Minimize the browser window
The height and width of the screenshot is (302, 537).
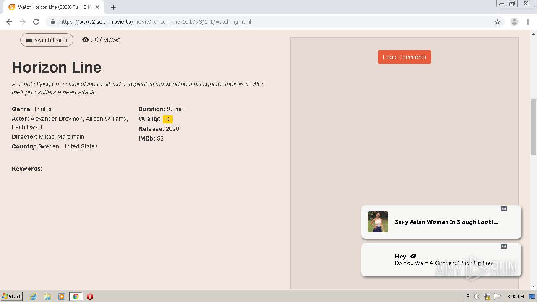click(502, 4)
